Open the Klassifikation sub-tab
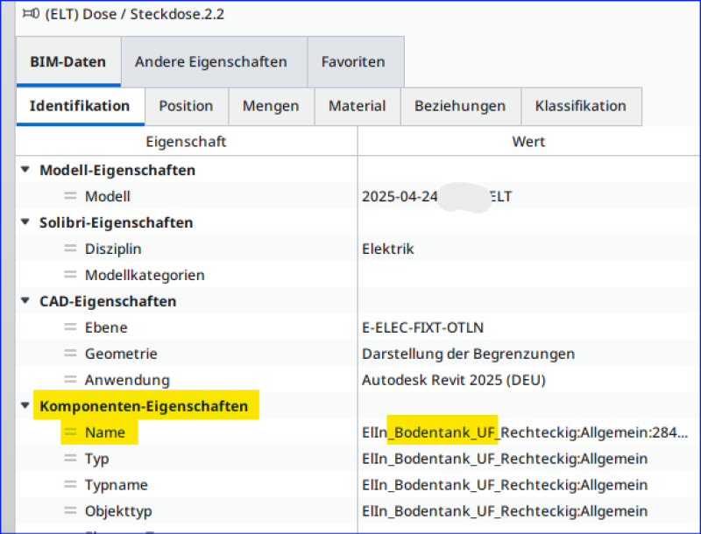Image resolution: width=701 pixels, height=534 pixels. click(x=581, y=106)
